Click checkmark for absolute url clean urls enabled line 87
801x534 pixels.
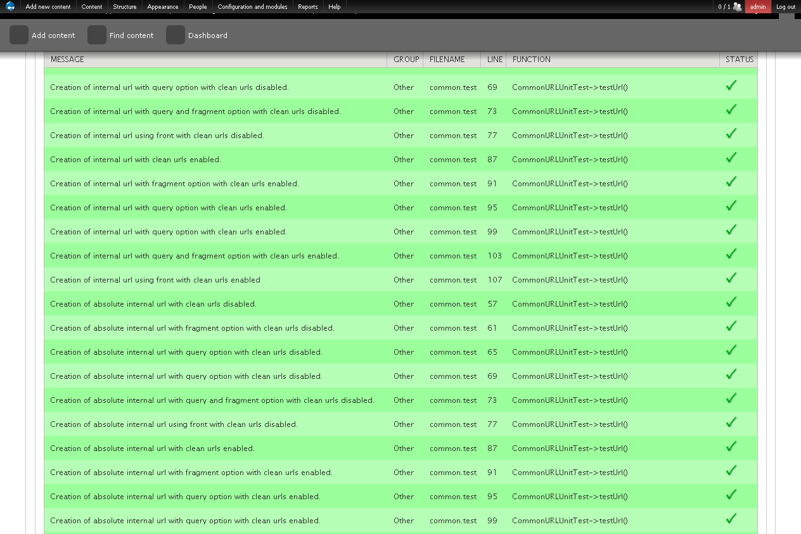point(731,446)
